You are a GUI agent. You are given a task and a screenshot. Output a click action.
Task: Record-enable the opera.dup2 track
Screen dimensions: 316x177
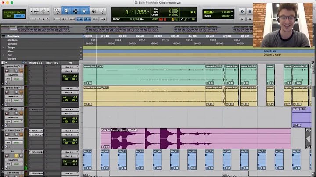point(7,71)
